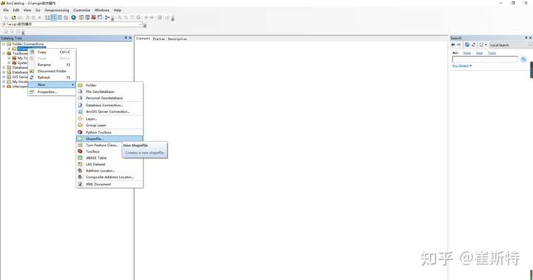This screenshot has height=280, width=533.
Task: Switch to Details view toolbar icon
Action: click(60, 18)
